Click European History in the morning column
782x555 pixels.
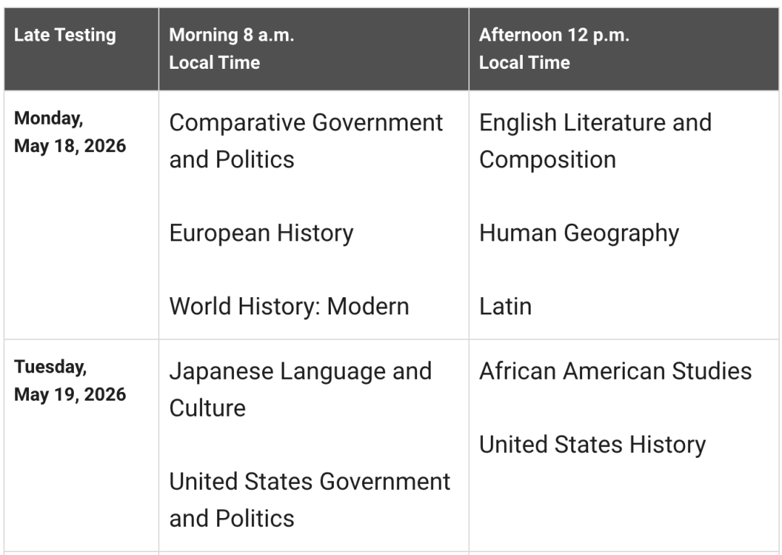[x=261, y=233]
